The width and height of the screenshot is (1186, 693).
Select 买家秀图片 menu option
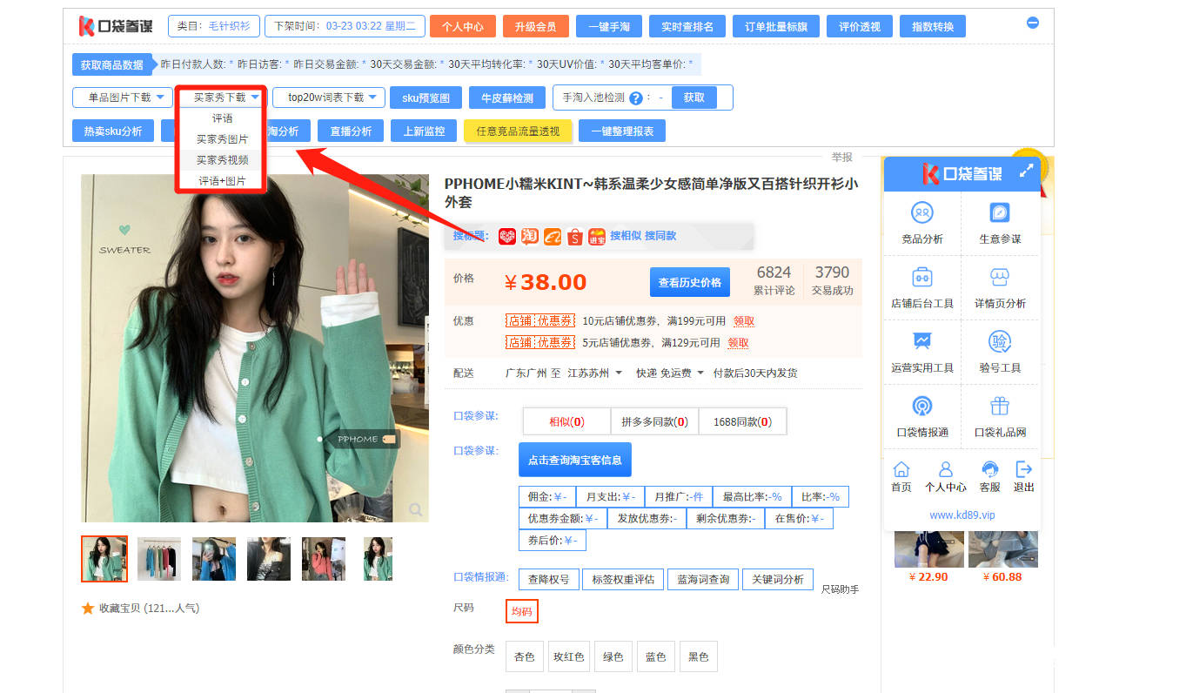tap(222, 139)
